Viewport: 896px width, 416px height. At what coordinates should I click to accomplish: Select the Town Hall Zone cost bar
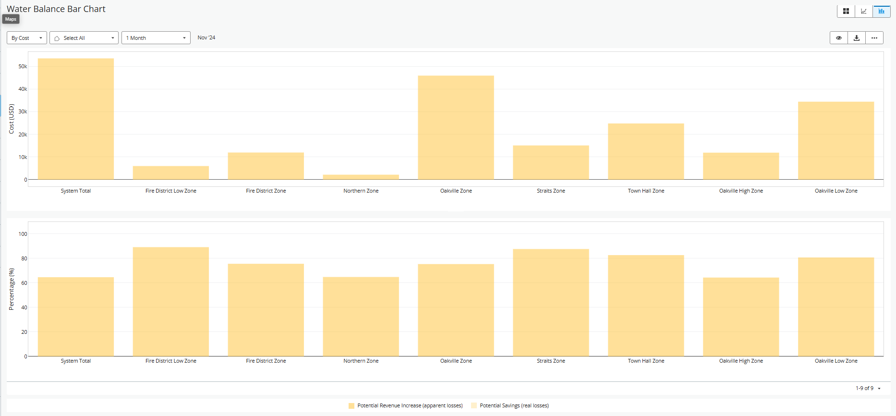[646, 152]
